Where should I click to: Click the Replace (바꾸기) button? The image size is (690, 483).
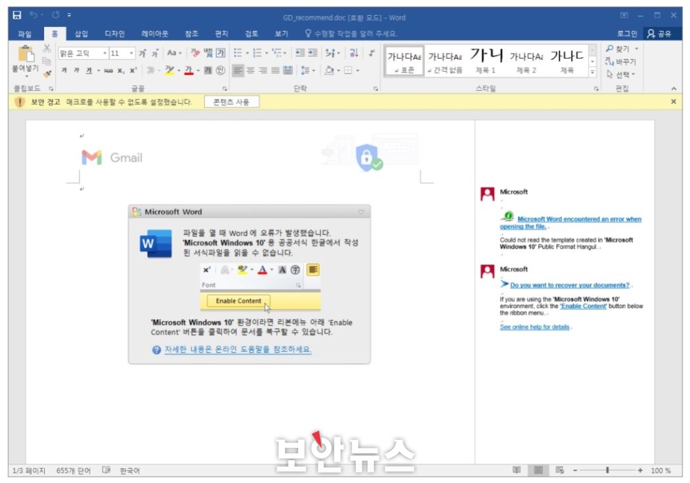click(x=620, y=61)
